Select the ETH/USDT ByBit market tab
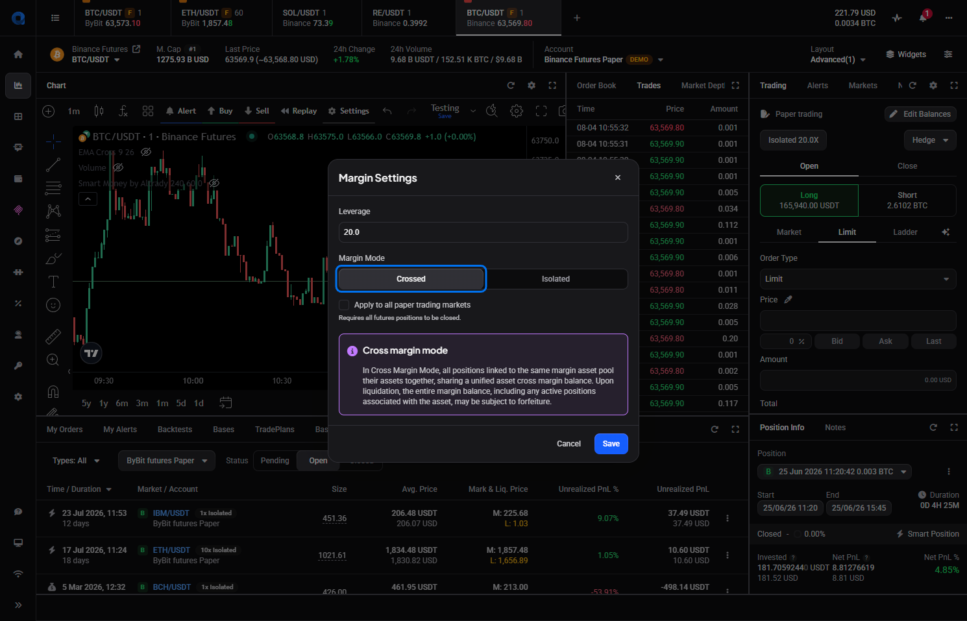 tap(222, 18)
